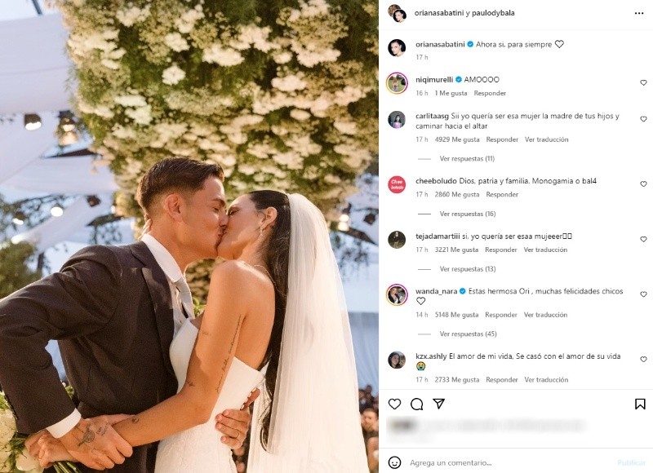Like the post with the heart icon
Viewport: 653px width, 473px height.
click(394, 404)
